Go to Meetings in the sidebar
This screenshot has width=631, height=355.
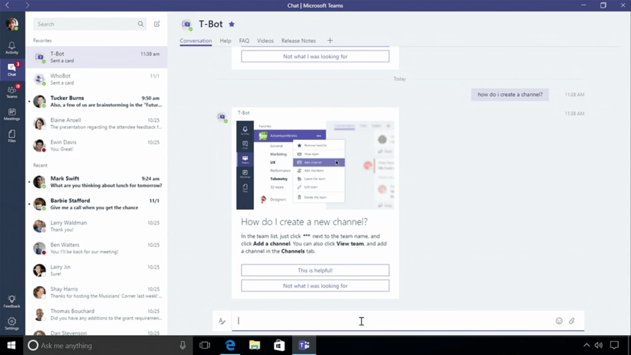pyautogui.click(x=12, y=114)
